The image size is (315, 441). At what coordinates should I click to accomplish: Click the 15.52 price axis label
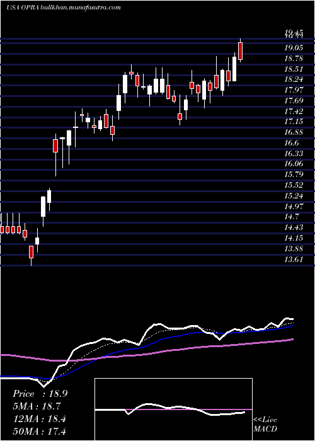tap(294, 185)
